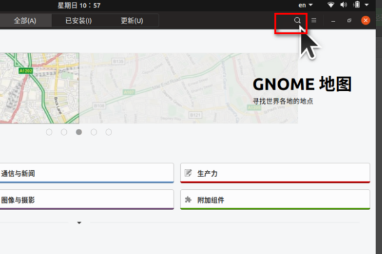This screenshot has height=254, width=382.
Task: Open the 附加组件 category
Action: pyautogui.click(x=275, y=199)
